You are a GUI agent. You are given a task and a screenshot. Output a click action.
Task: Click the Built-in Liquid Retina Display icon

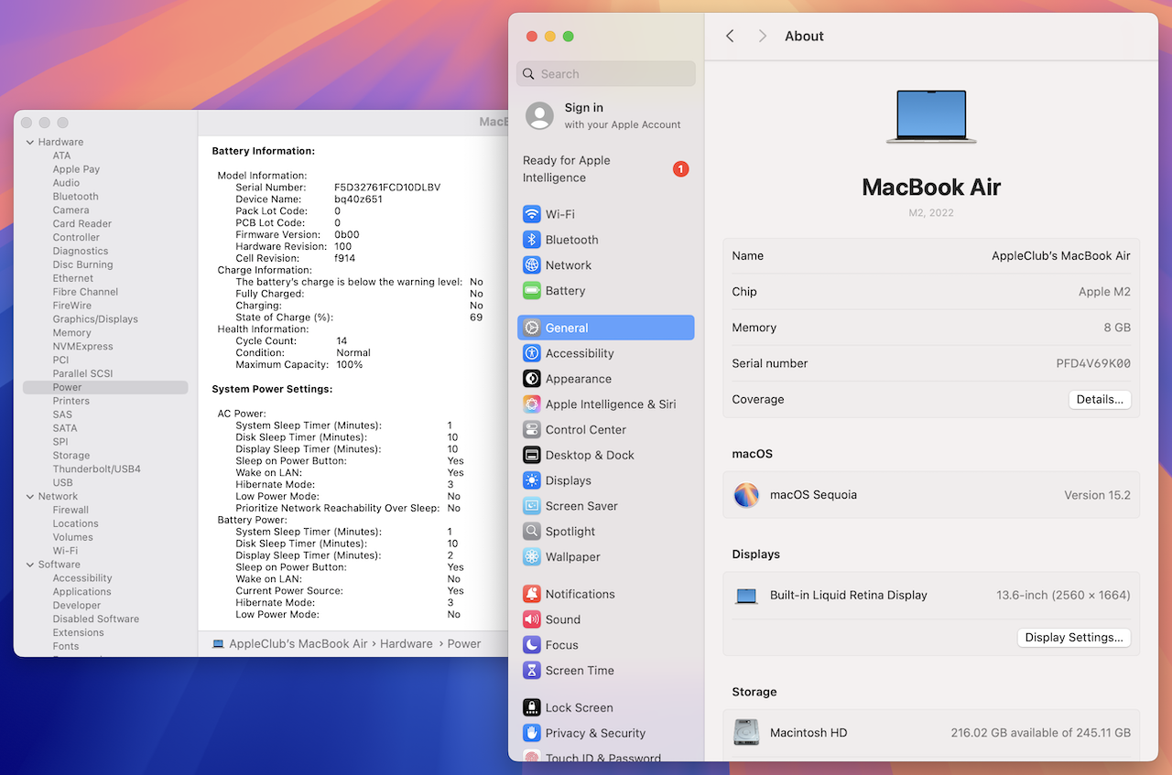[746, 596]
